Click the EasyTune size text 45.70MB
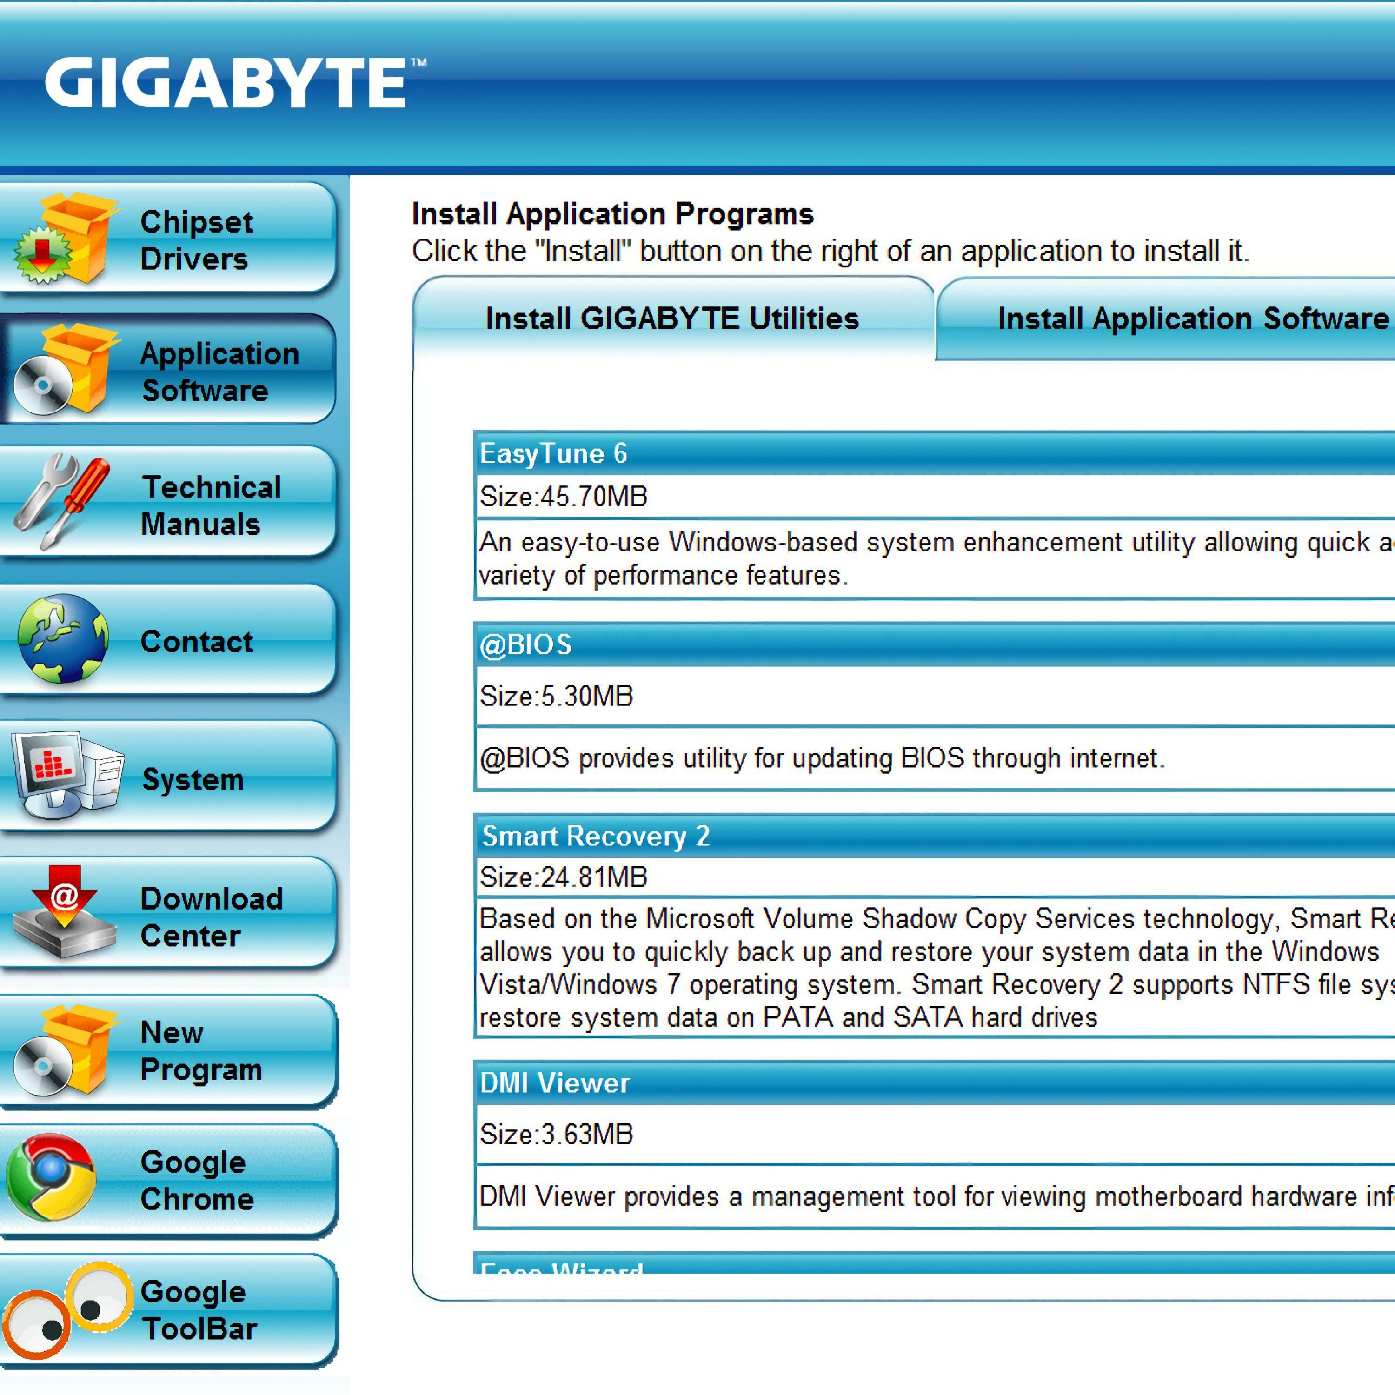The image size is (1395, 1395). pos(564,497)
